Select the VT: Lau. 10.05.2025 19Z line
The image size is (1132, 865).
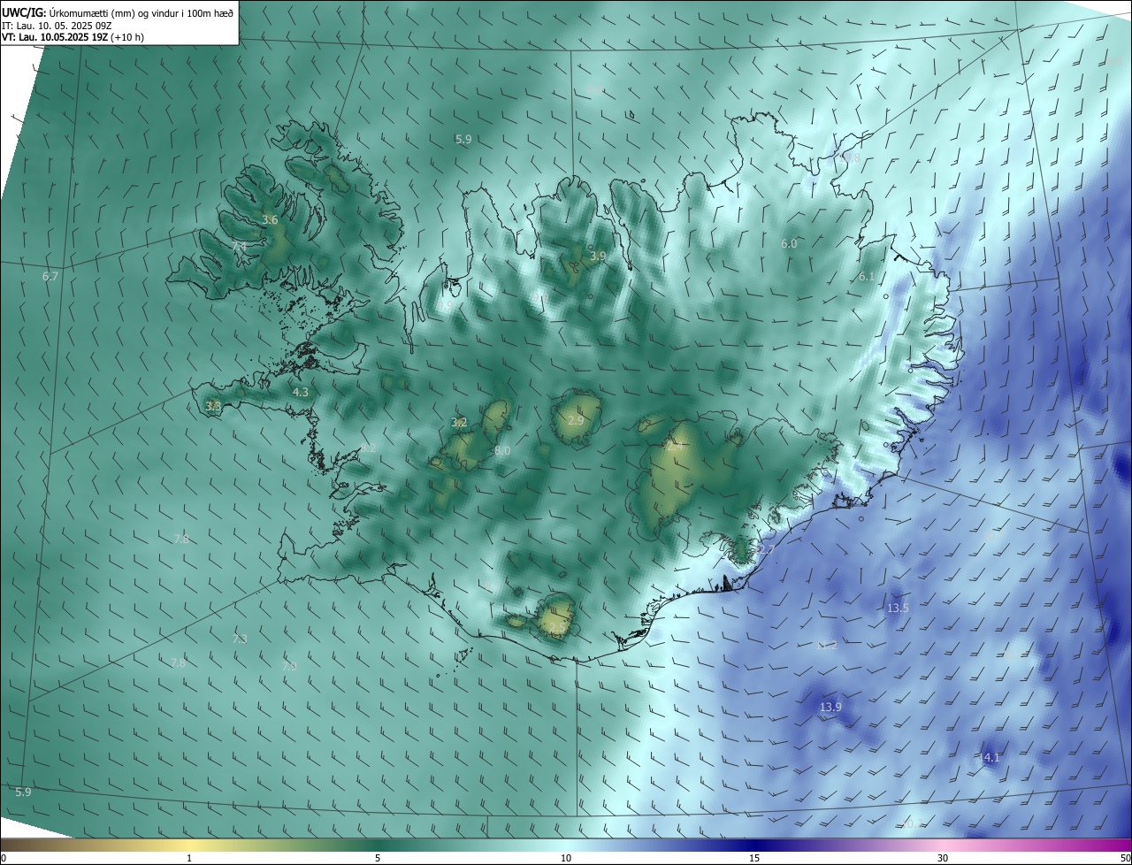click(x=73, y=37)
